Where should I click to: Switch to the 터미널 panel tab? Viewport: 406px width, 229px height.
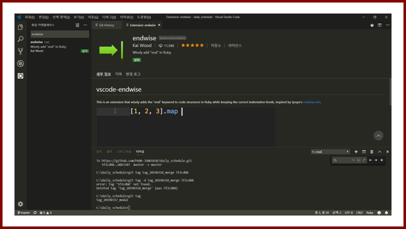point(140,152)
